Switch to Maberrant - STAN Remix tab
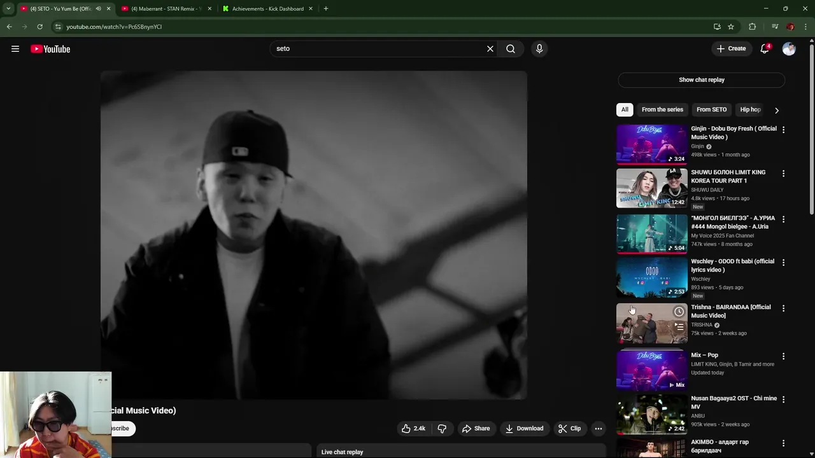This screenshot has width=815, height=458. (x=166, y=9)
